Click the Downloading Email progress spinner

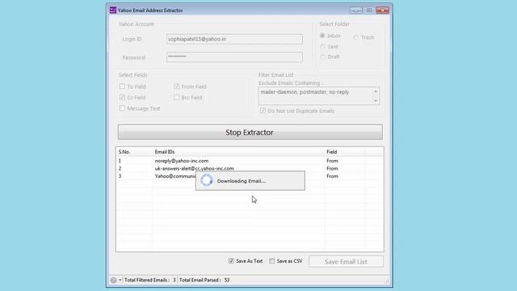pos(207,180)
